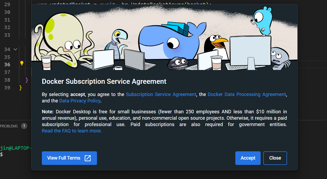Click the Docker Subscription Service Agreement heading
The height and width of the screenshot is (179, 327).
(x=104, y=81)
